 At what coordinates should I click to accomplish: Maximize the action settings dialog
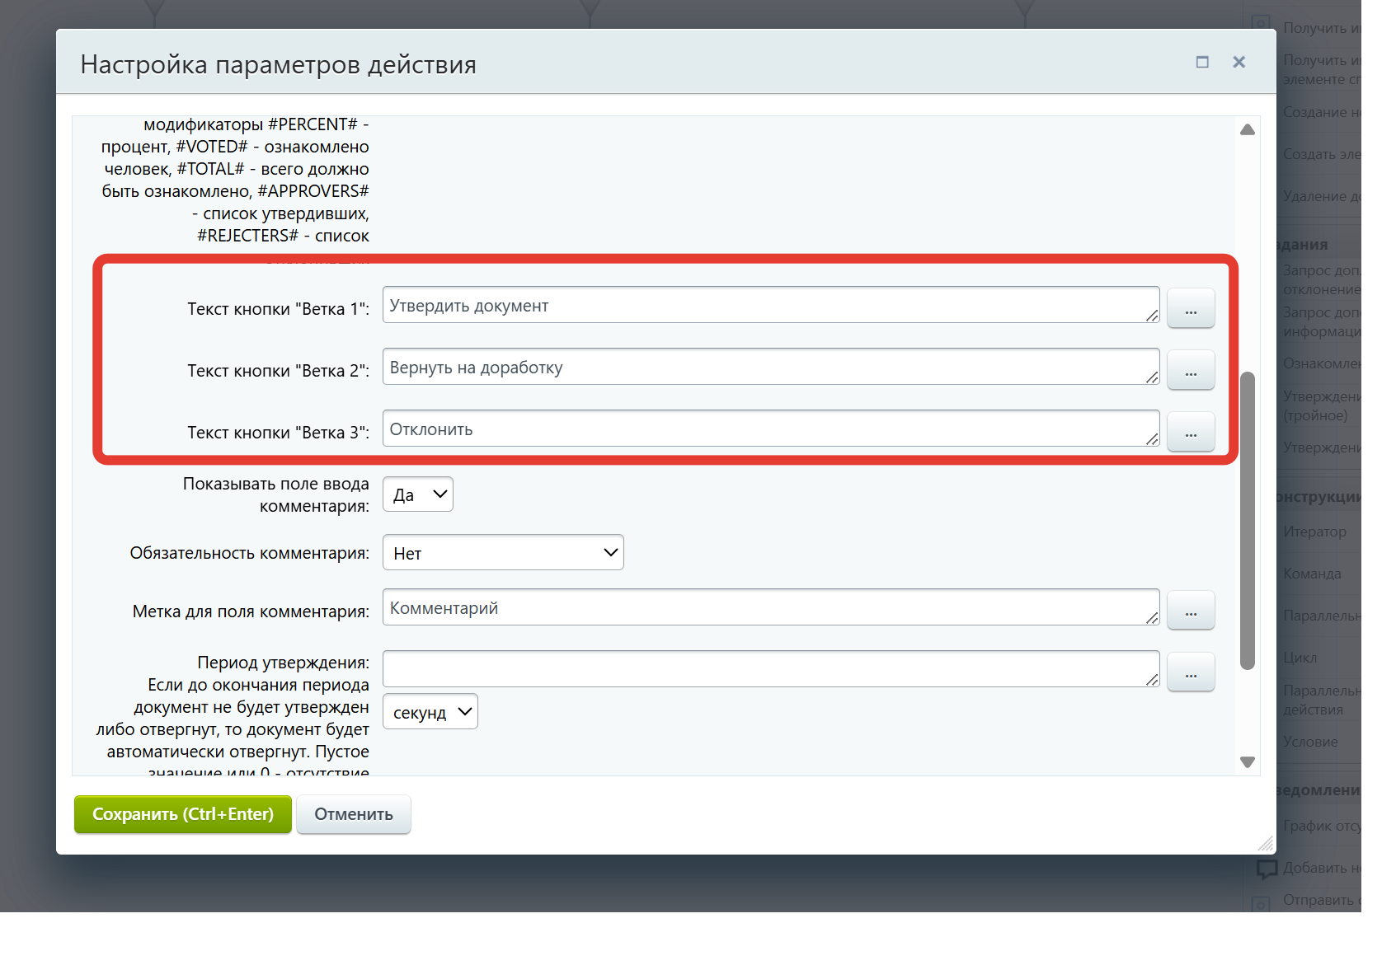(1201, 63)
